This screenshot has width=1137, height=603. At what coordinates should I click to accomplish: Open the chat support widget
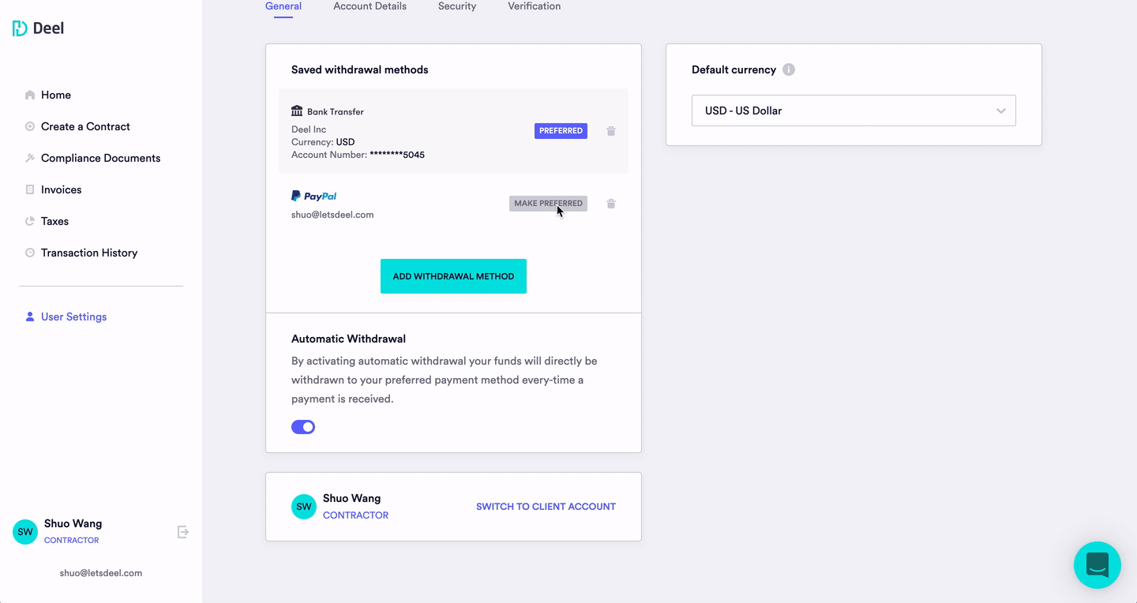(1098, 565)
